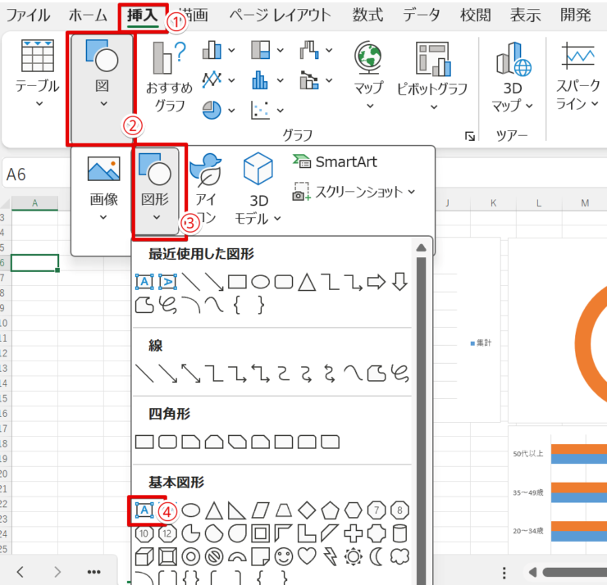The height and width of the screenshot is (585, 607).
Task: Insert the lightning bolt shape
Action: coord(331,556)
